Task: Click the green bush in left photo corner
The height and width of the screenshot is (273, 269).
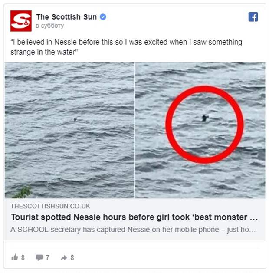Action: click(x=23, y=192)
